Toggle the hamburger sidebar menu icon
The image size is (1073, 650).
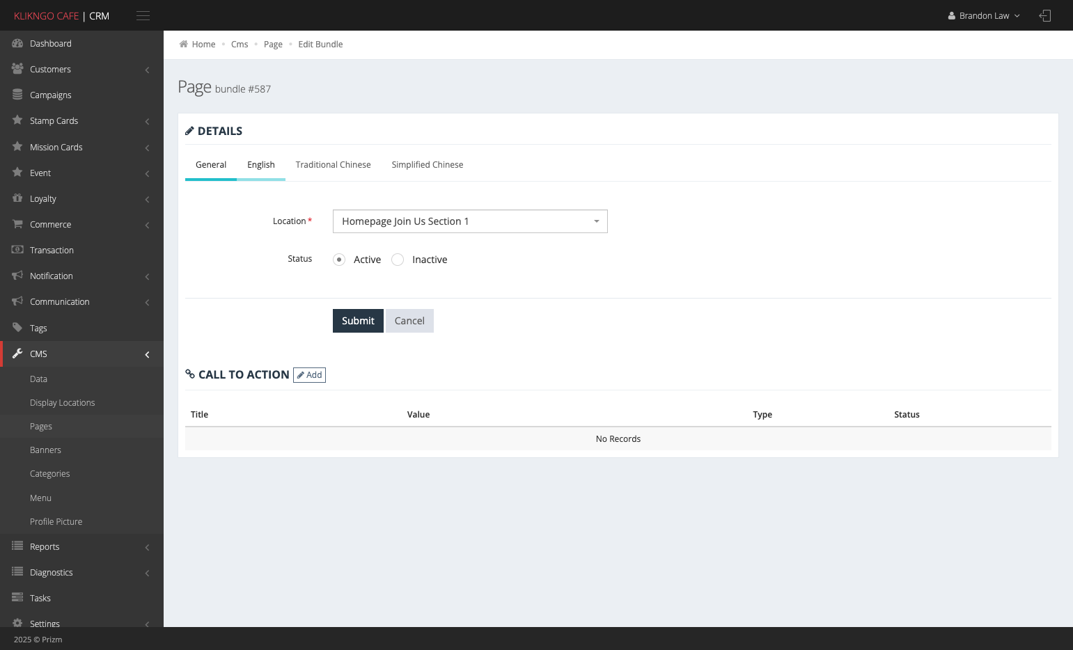pyautogui.click(x=143, y=15)
